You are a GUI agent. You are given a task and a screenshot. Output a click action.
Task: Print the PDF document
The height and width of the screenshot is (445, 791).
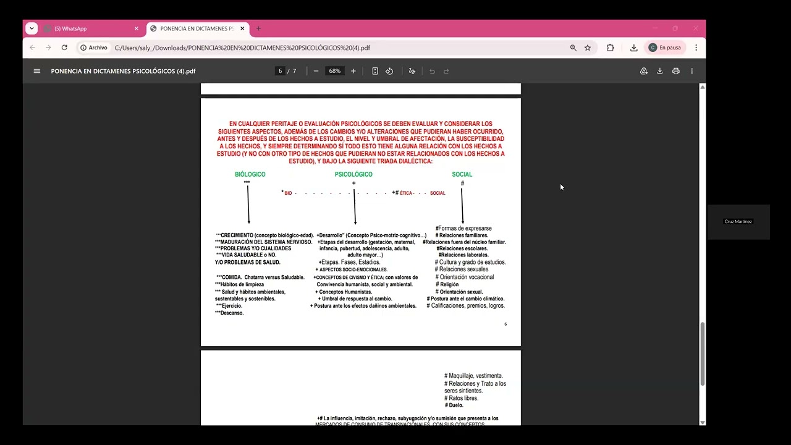pyautogui.click(x=676, y=71)
